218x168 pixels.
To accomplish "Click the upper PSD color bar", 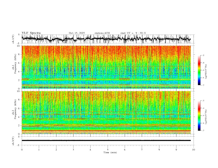I will [199, 70].
